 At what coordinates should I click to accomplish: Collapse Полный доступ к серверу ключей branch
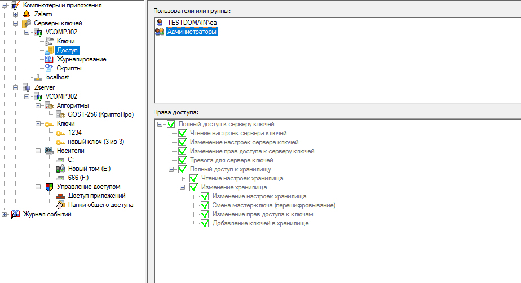tap(160, 124)
